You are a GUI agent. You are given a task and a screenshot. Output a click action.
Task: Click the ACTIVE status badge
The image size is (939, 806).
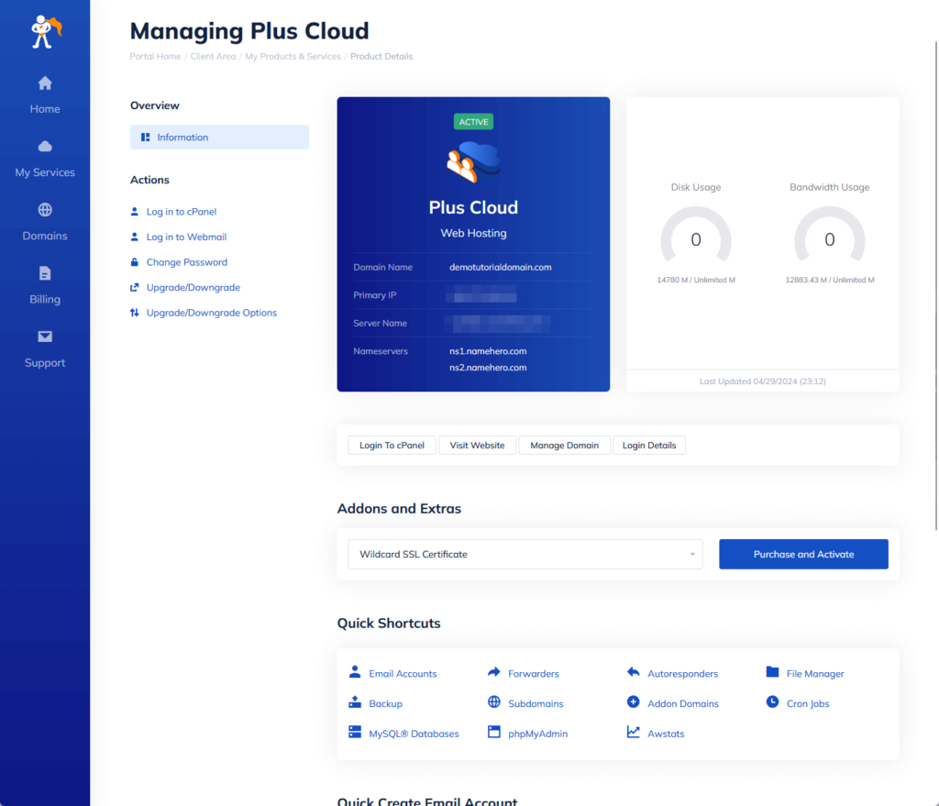[x=473, y=122]
